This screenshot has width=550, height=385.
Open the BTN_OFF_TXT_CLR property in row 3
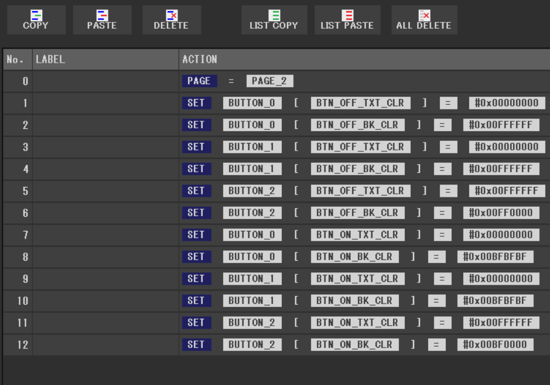[x=360, y=147]
